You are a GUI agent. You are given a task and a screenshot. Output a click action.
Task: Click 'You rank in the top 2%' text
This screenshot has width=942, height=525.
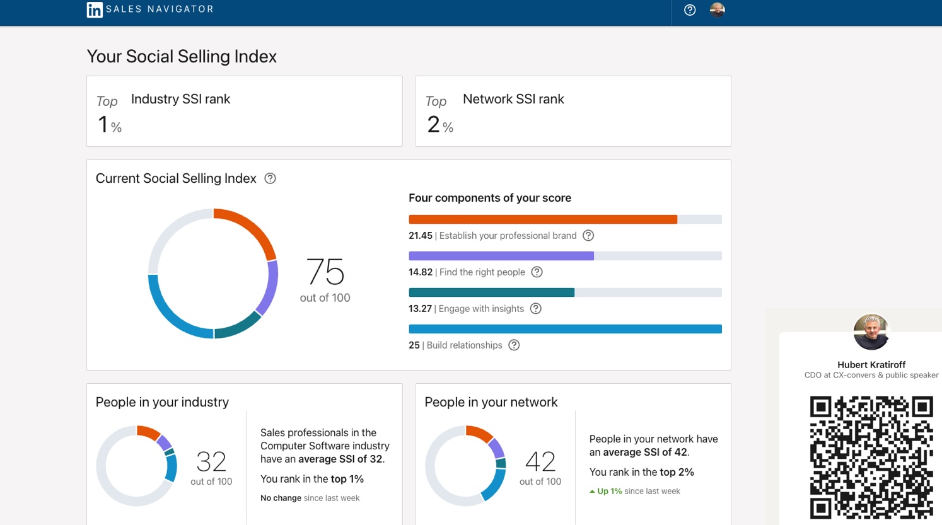pos(642,472)
